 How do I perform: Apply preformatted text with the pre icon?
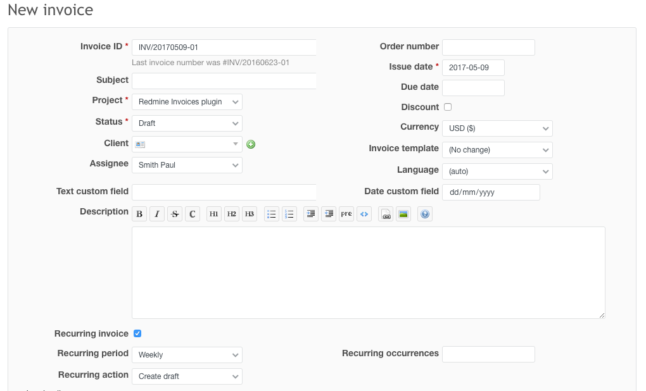click(346, 213)
